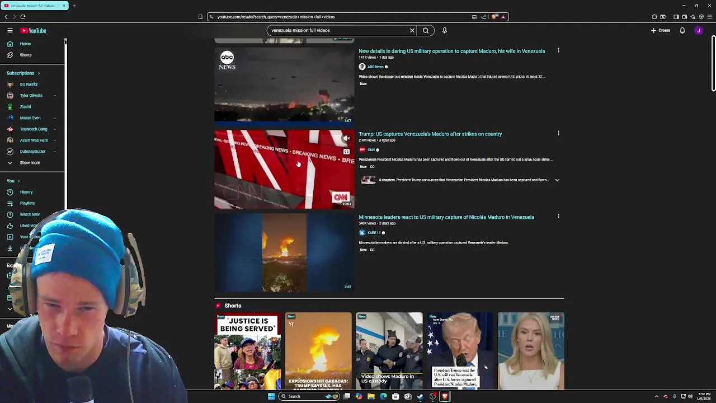Image resolution: width=716 pixels, height=403 pixels.
Task: Open 'Justice is being served' Short
Action: (247, 351)
